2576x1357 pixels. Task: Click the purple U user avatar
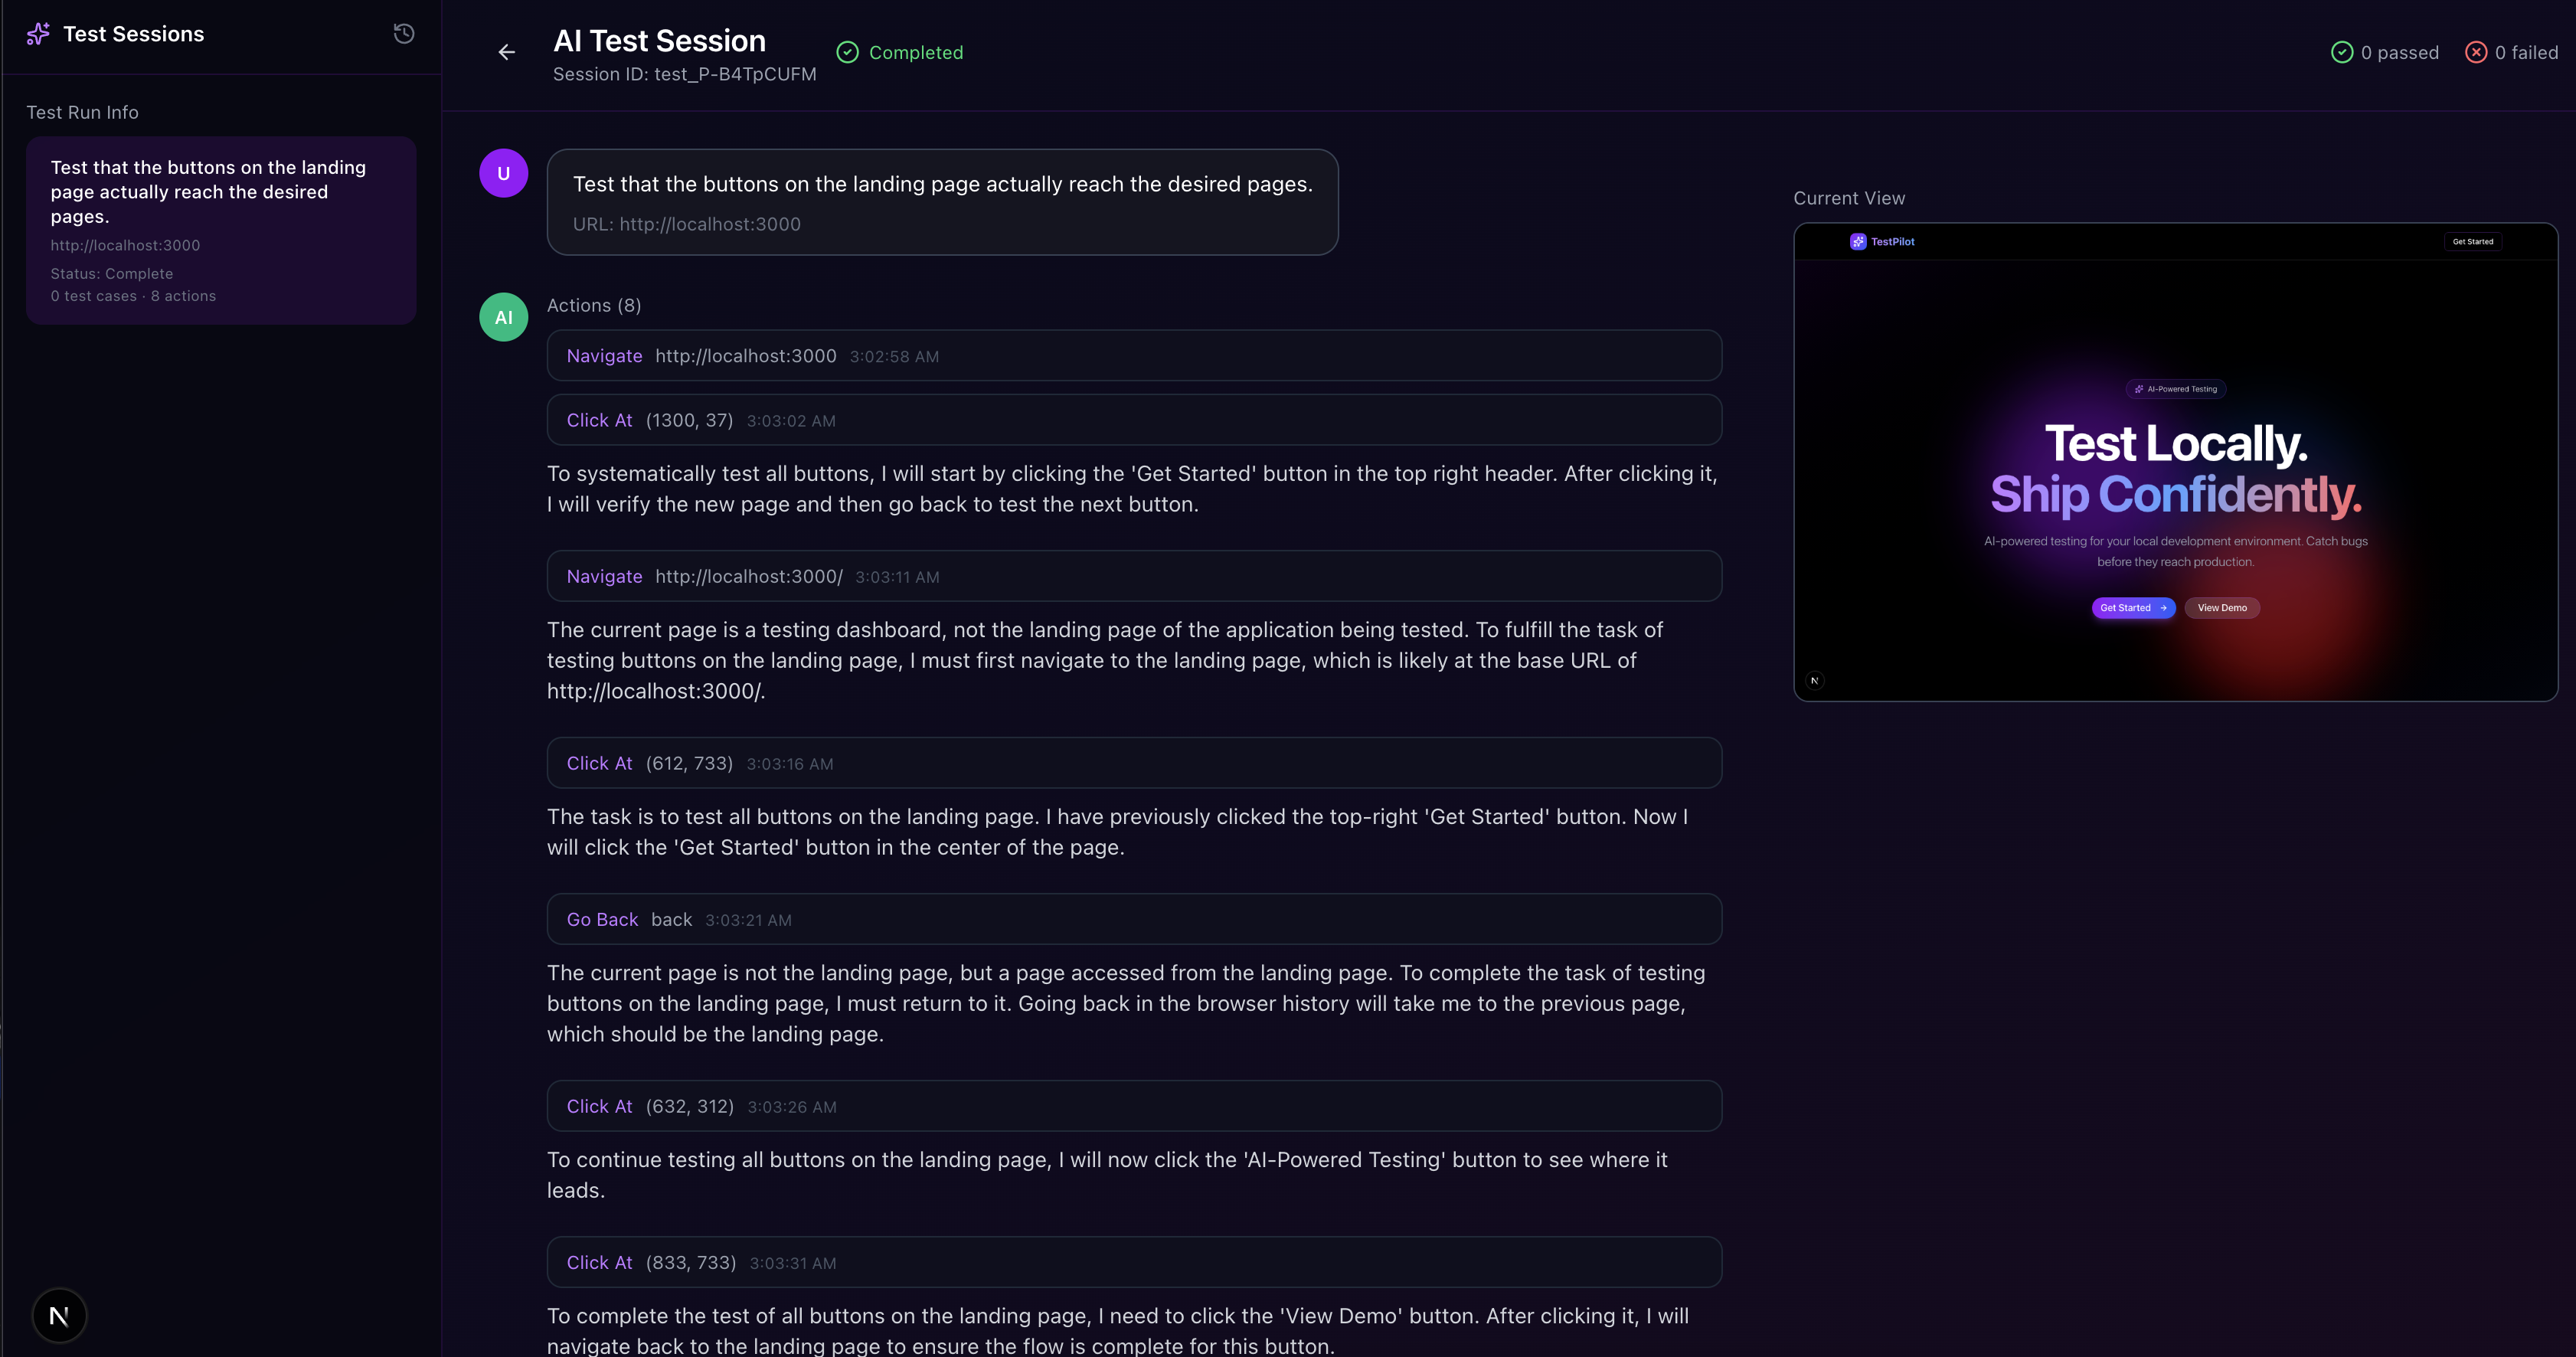coord(503,173)
